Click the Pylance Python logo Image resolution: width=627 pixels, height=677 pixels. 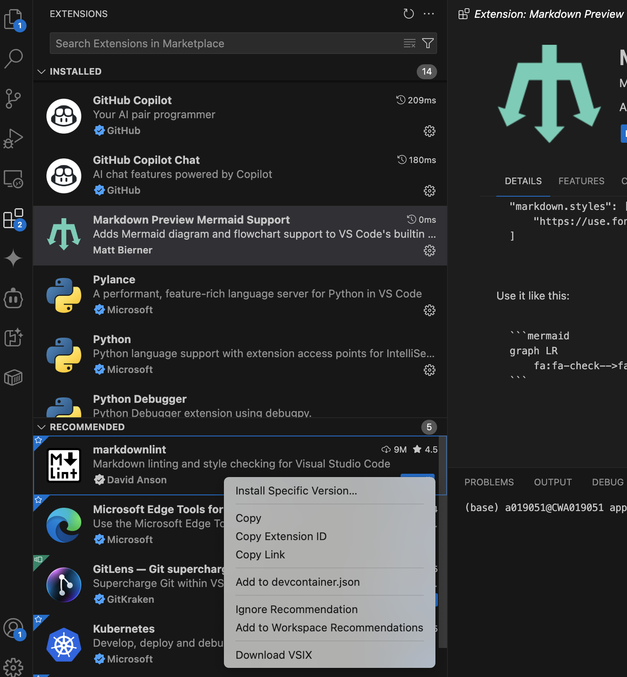(64, 295)
